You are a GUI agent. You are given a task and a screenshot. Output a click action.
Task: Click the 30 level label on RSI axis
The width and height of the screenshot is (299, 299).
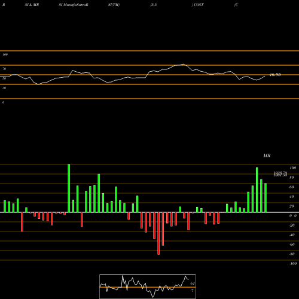4,88
